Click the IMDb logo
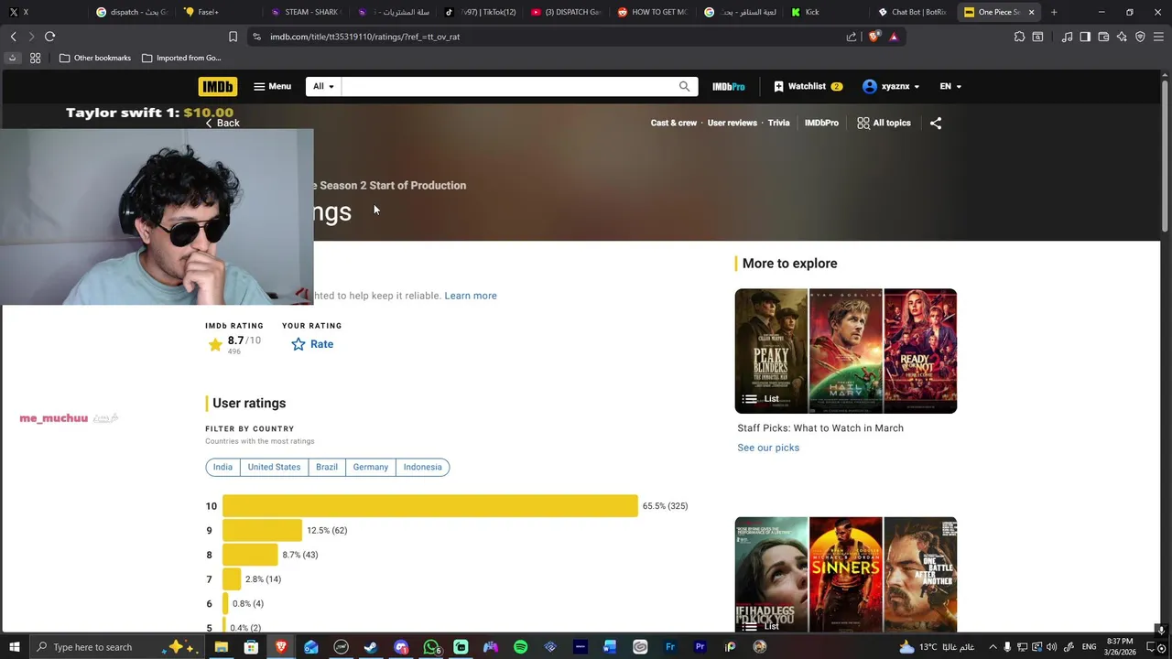 [x=218, y=86]
